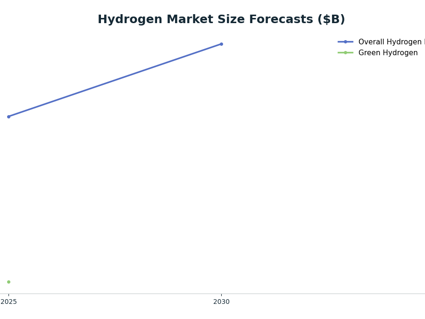Select the blue data point at 2025

[8, 117]
